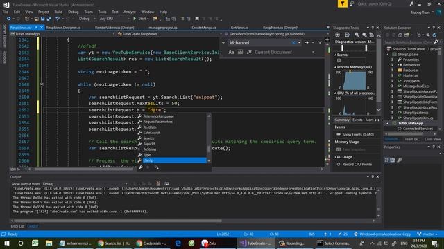The height and width of the screenshot is (249, 444).
Task: Open the Tools menu
Action: (x=102, y=12)
